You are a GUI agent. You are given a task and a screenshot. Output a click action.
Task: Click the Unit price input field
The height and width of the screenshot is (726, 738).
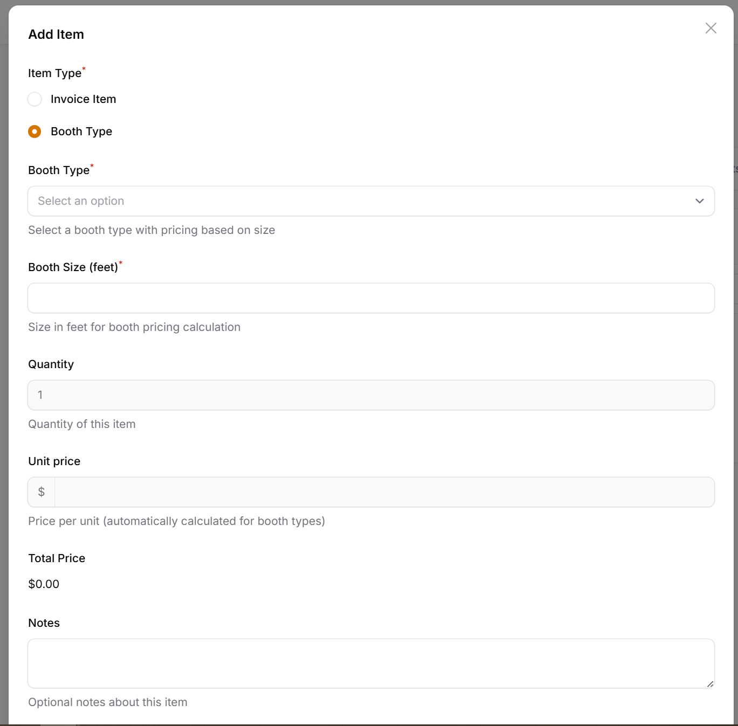point(384,492)
